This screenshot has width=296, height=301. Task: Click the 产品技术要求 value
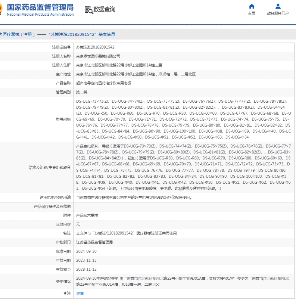(x=87, y=215)
